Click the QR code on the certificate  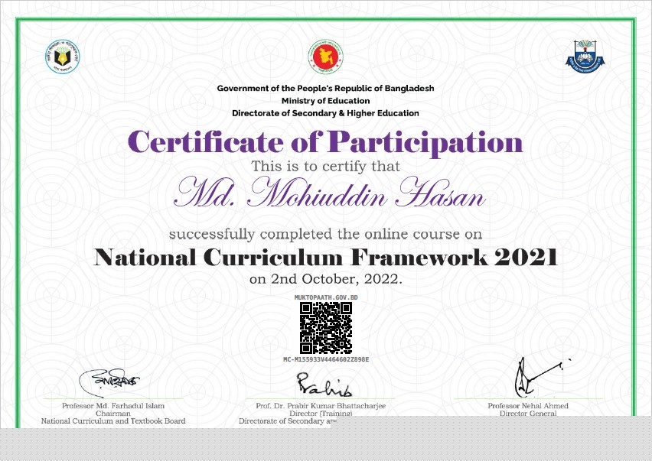[x=326, y=328]
